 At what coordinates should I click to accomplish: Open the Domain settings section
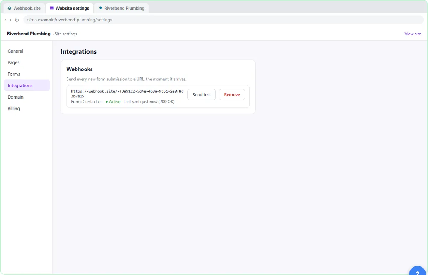(27, 97)
